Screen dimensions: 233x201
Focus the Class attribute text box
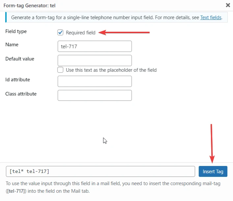[x=95, y=95]
